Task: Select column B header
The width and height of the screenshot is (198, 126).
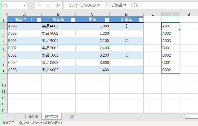Action: (x=58, y=14)
